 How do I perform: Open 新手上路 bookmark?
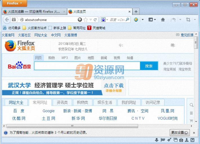[57, 28]
